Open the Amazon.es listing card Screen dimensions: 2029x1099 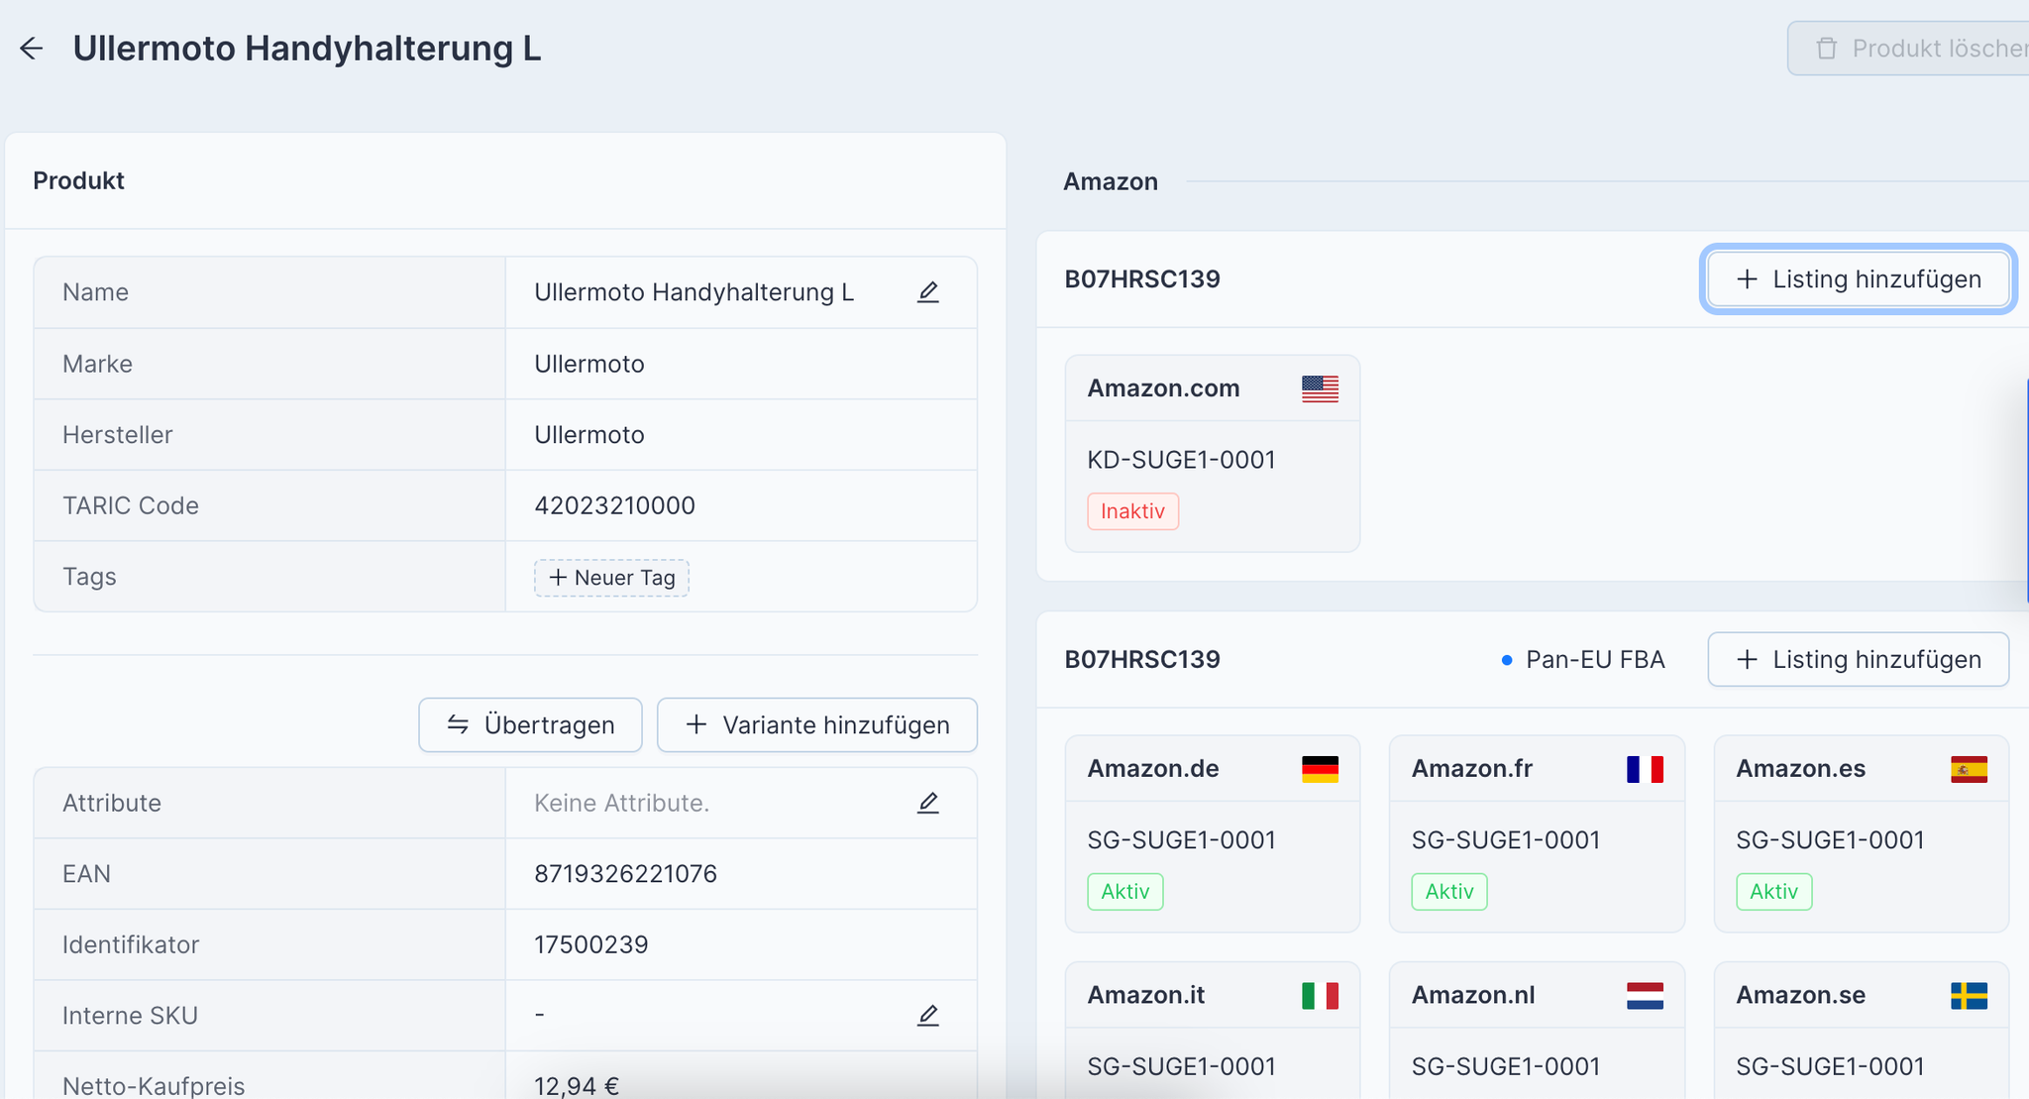click(x=1862, y=833)
